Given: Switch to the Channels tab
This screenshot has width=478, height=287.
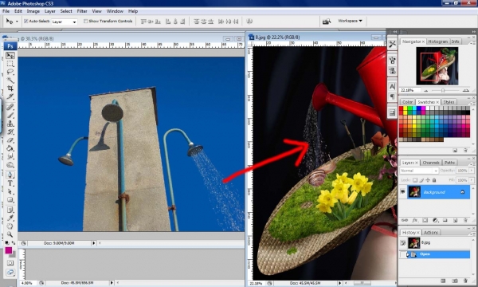Looking at the screenshot, I should click(x=431, y=163).
